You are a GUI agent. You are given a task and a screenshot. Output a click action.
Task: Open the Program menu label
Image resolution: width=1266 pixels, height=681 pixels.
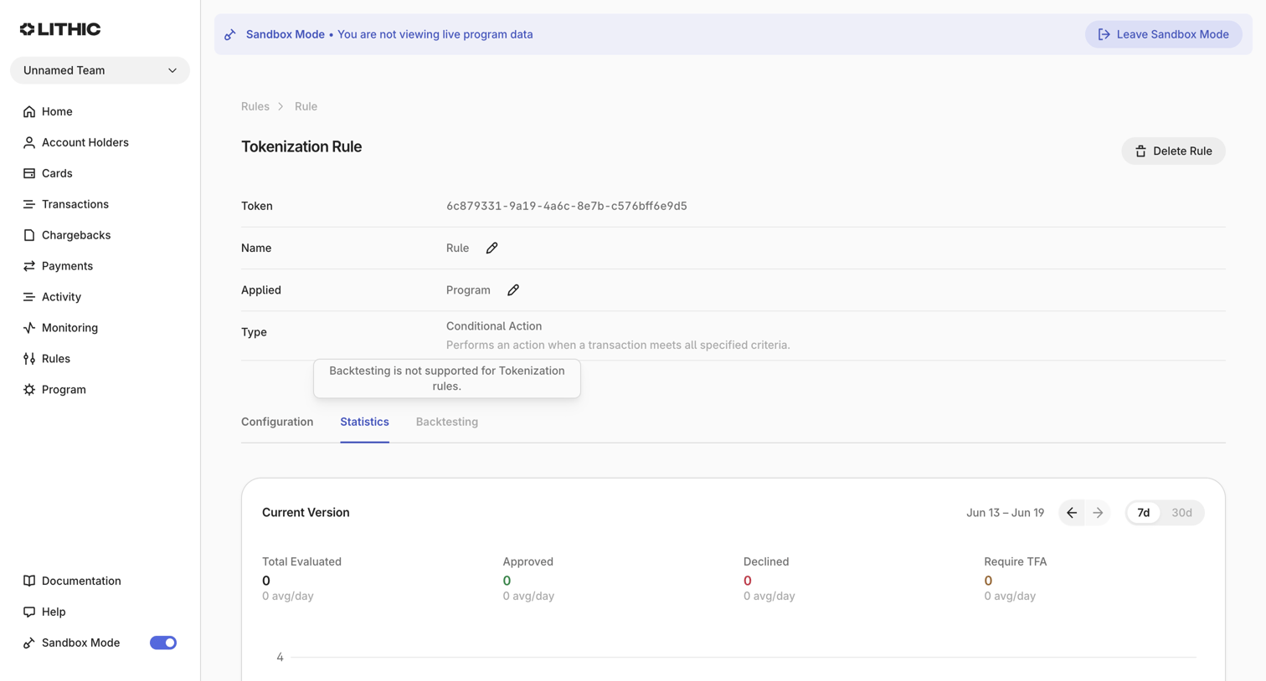(x=64, y=390)
